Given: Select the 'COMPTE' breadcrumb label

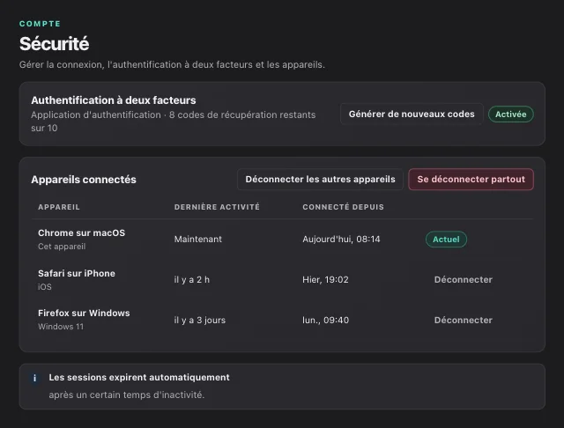Looking at the screenshot, I should point(40,24).
